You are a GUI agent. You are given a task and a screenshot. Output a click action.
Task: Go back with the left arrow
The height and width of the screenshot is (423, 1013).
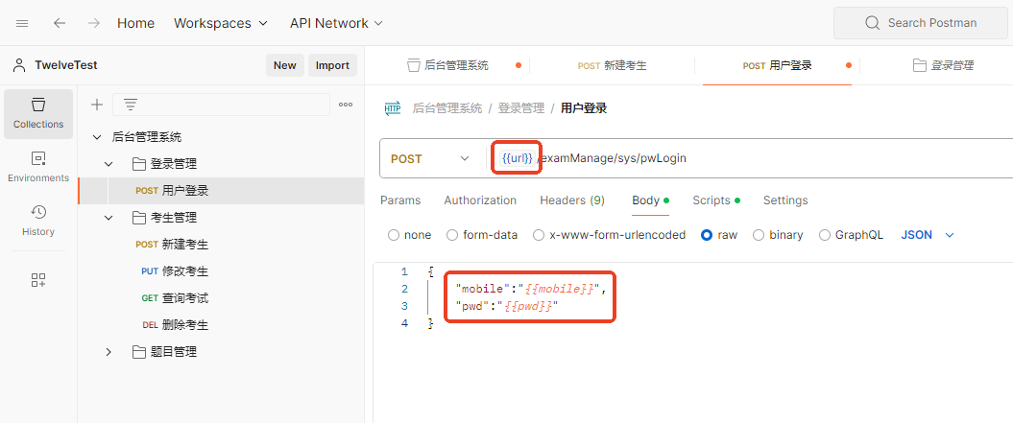pyautogui.click(x=60, y=23)
